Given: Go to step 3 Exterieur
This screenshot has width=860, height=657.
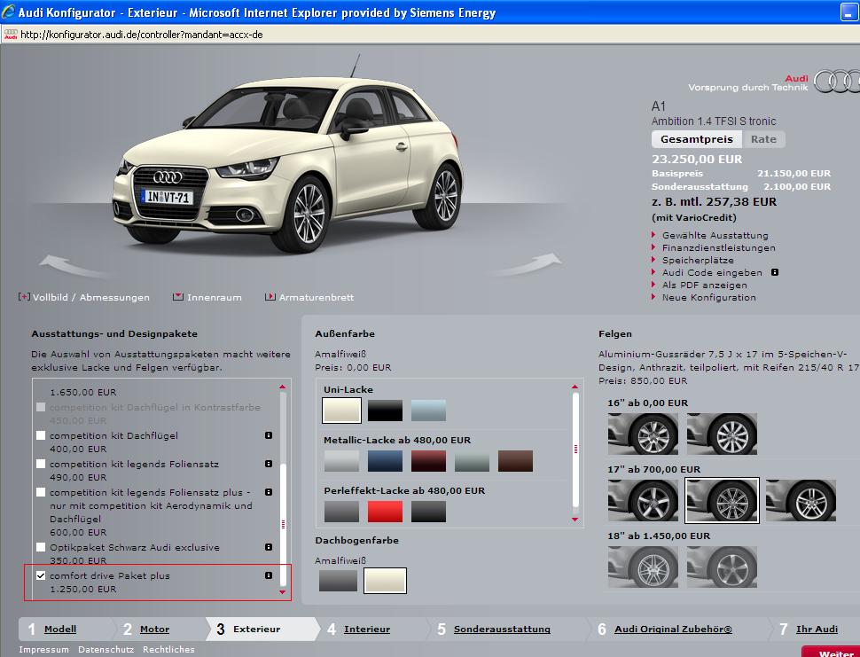Looking at the screenshot, I should pos(257,629).
